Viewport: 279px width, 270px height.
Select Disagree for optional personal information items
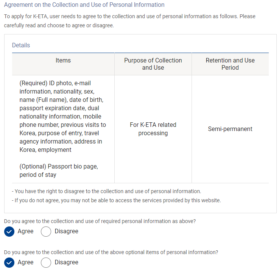point(46,262)
